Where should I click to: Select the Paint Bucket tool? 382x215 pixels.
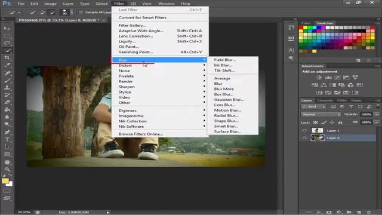[x=7, y=110]
